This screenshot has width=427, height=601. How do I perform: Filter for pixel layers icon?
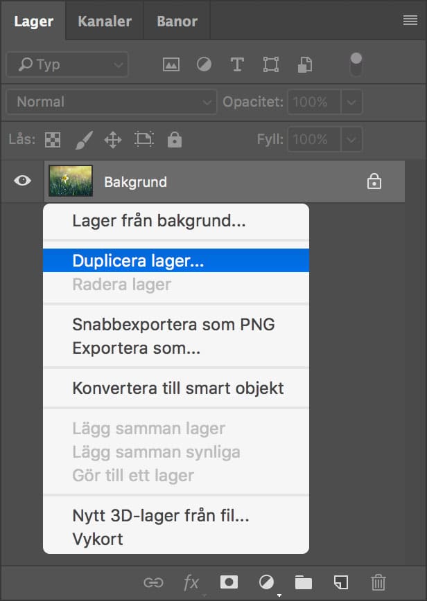171,64
